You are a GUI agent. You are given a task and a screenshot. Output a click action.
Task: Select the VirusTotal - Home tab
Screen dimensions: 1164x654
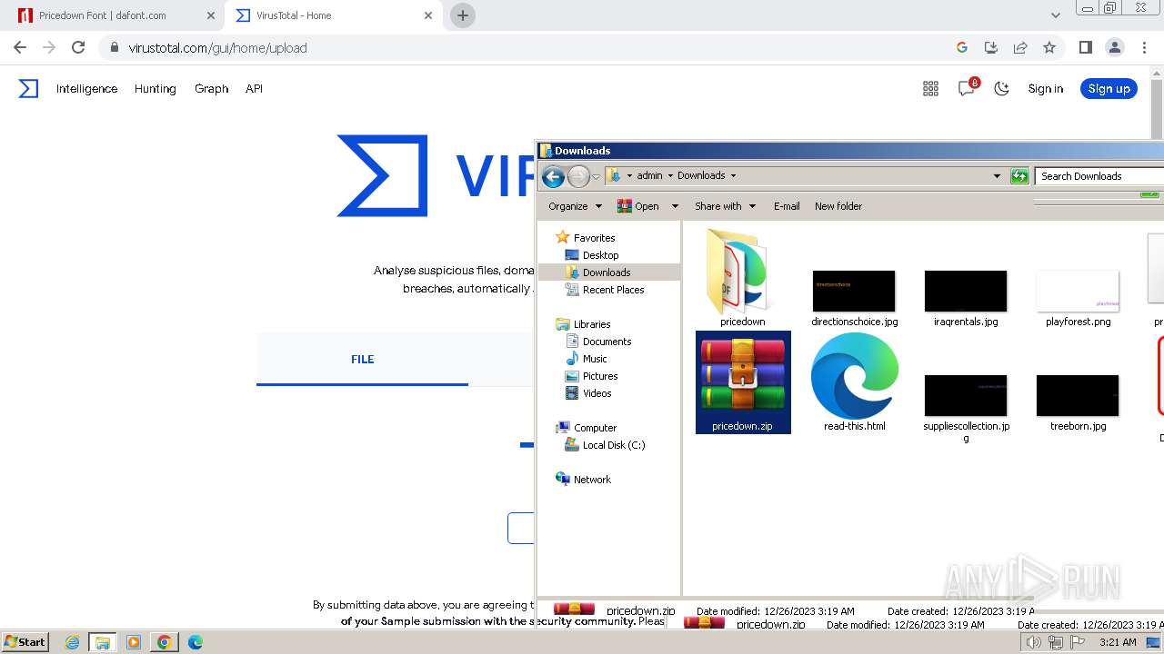click(x=335, y=15)
